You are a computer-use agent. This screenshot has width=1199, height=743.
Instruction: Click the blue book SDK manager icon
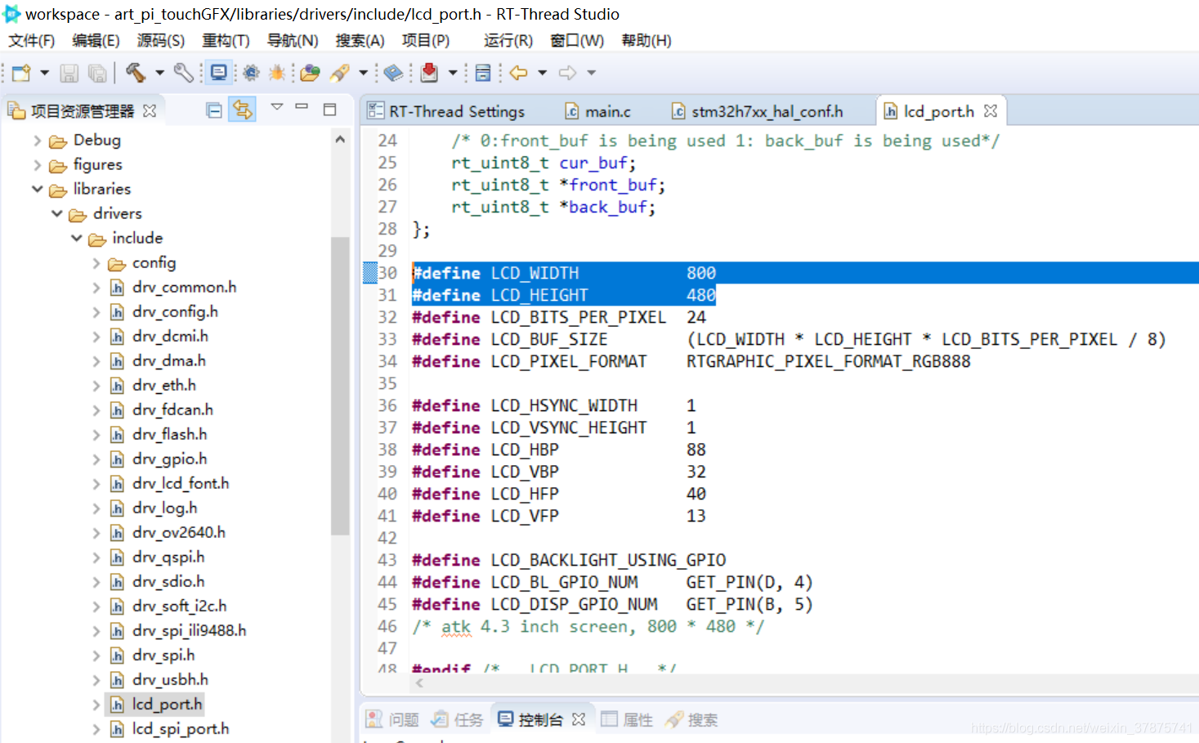click(x=393, y=73)
